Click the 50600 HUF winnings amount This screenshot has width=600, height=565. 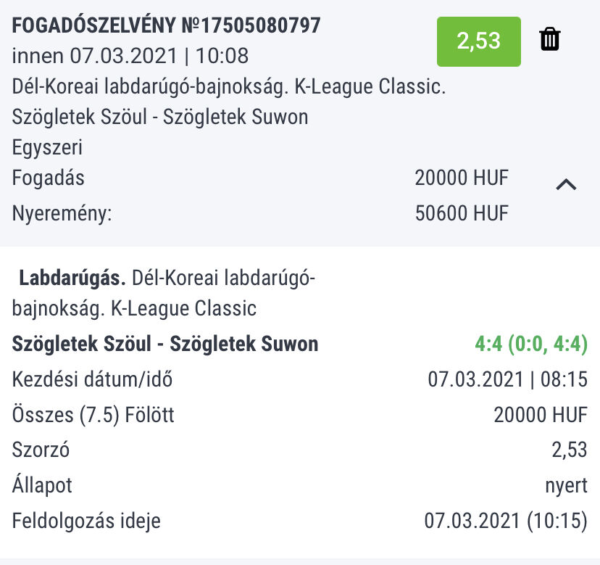[462, 213]
